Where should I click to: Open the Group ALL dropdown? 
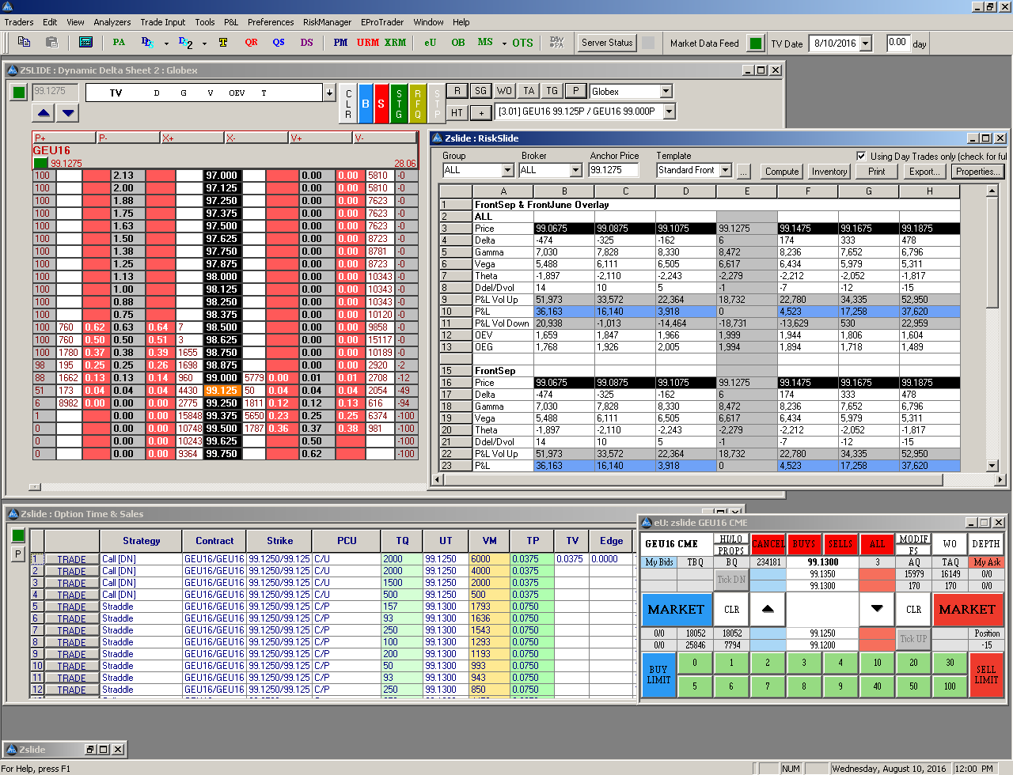(x=508, y=170)
